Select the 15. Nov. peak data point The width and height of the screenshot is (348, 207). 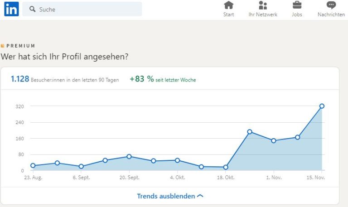pos(322,106)
